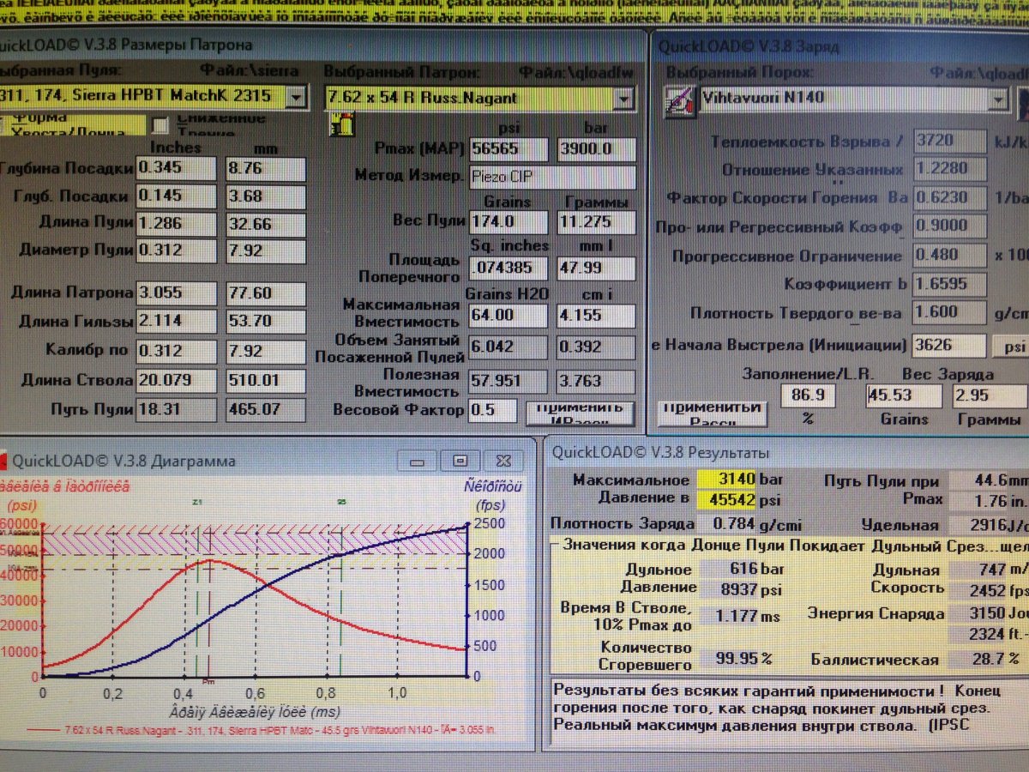Viewport: 1029px width, 772px height.
Task: Click the QuickLOAD Заряд window title bar
Action: 840,46
